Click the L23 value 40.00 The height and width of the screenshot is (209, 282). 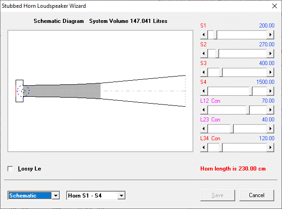pyautogui.click(x=268, y=120)
